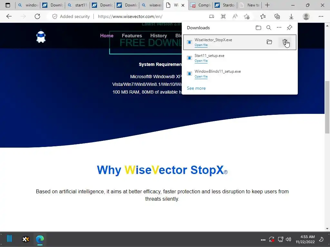330x247 pixels.
Task: Switch to the 'New ta' tab
Action: click(250, 5)
